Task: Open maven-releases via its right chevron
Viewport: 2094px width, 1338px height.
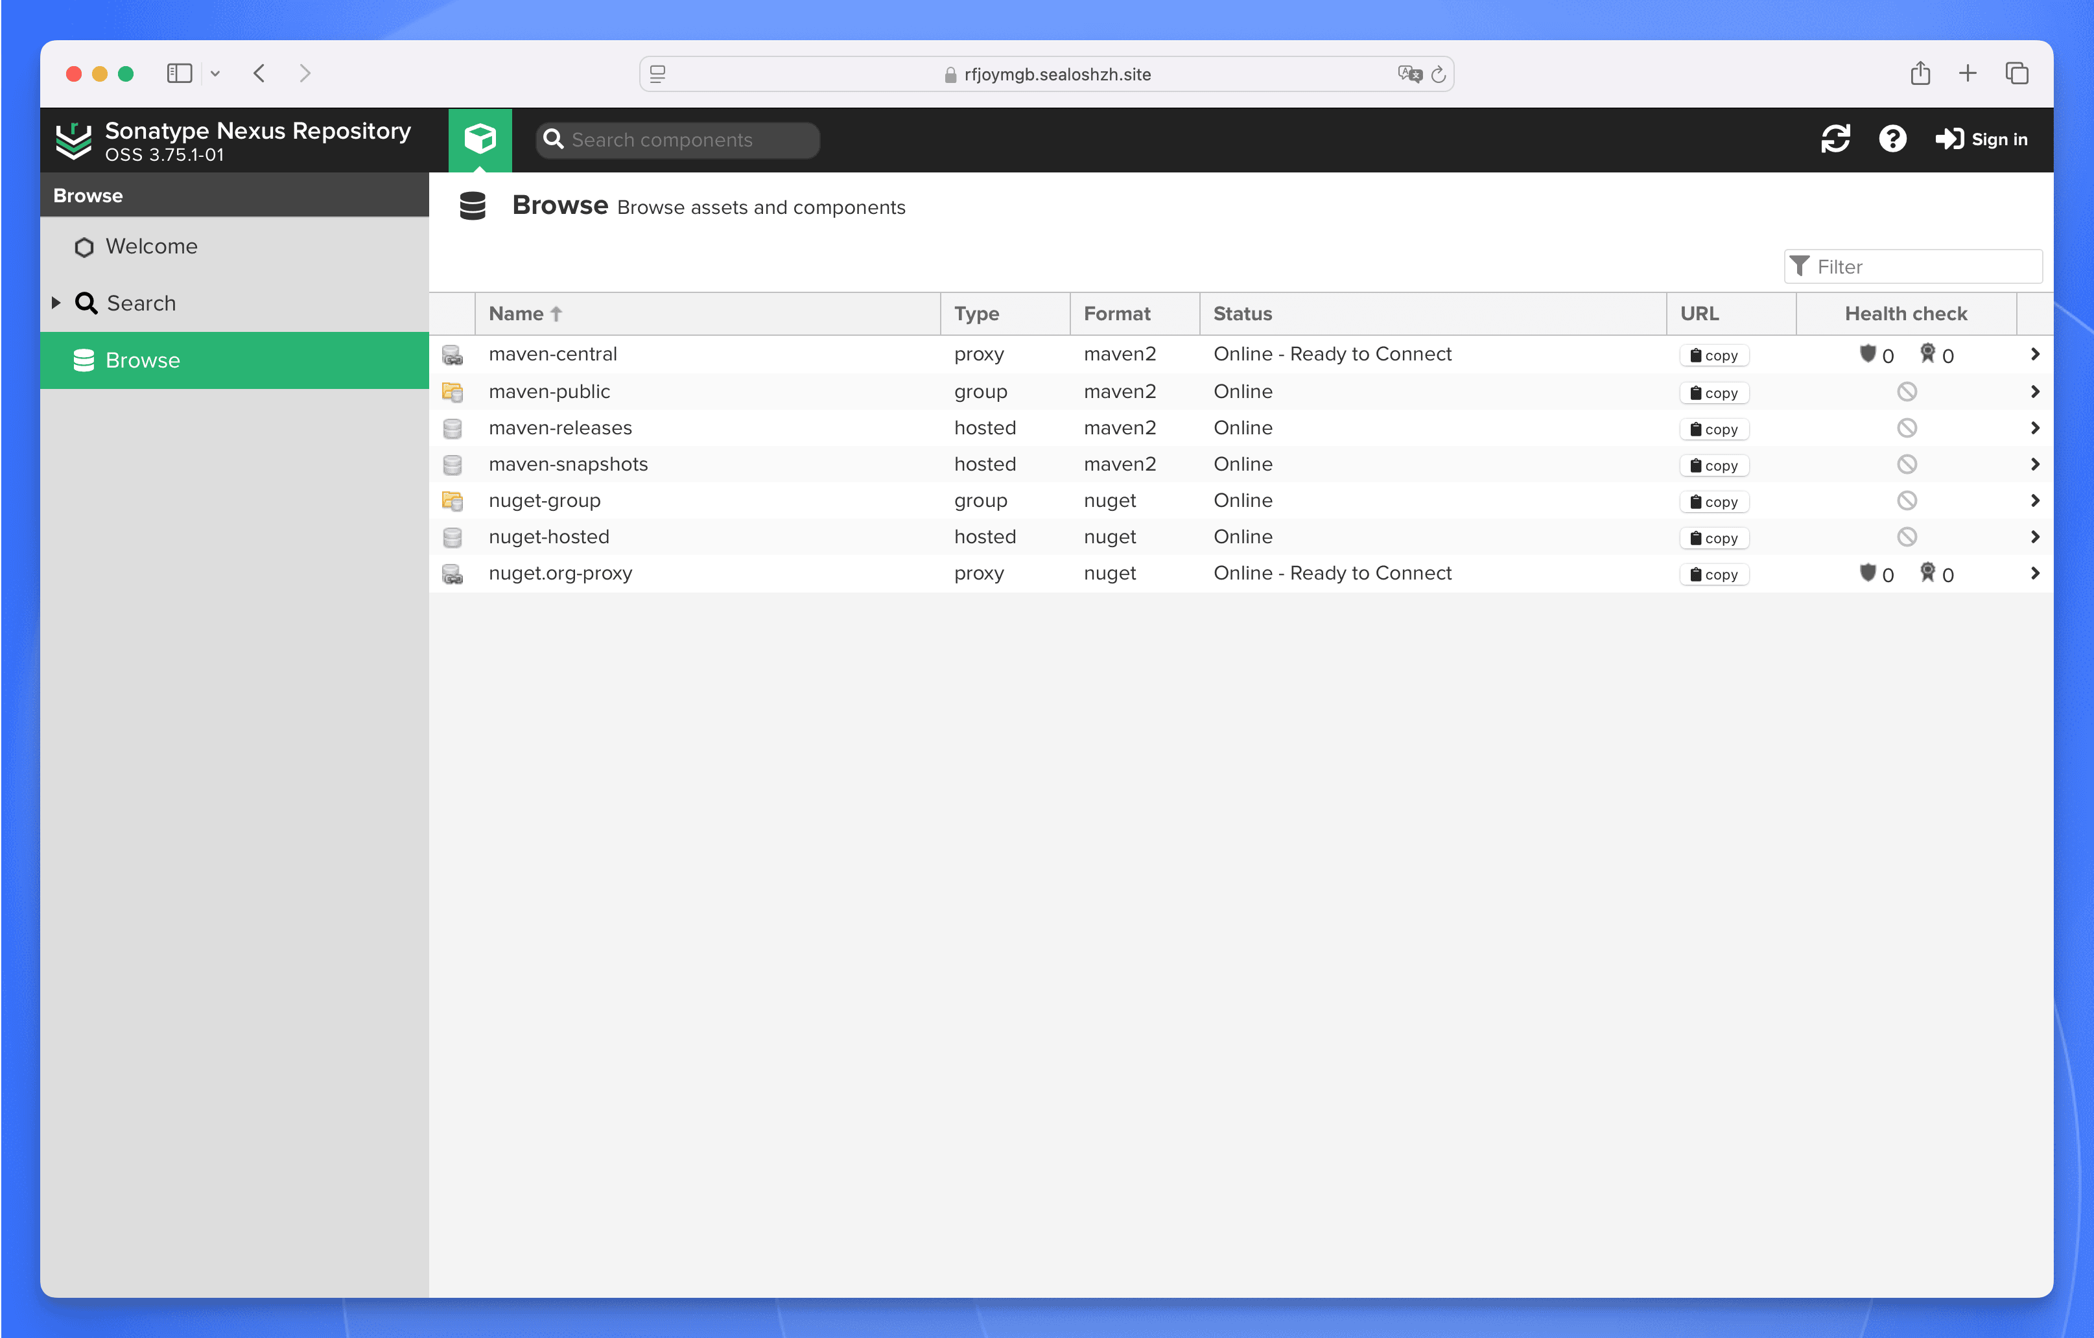Action: [x=2034, y=428]
